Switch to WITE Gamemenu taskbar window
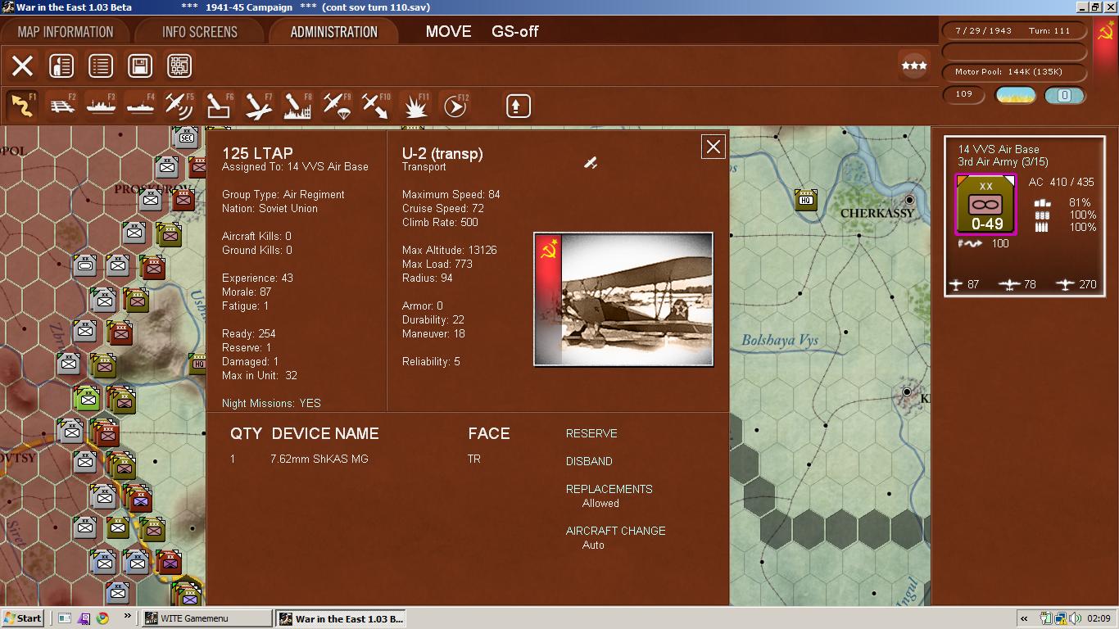This screenshot has height=629, width=1119. [x=206, y=618]
